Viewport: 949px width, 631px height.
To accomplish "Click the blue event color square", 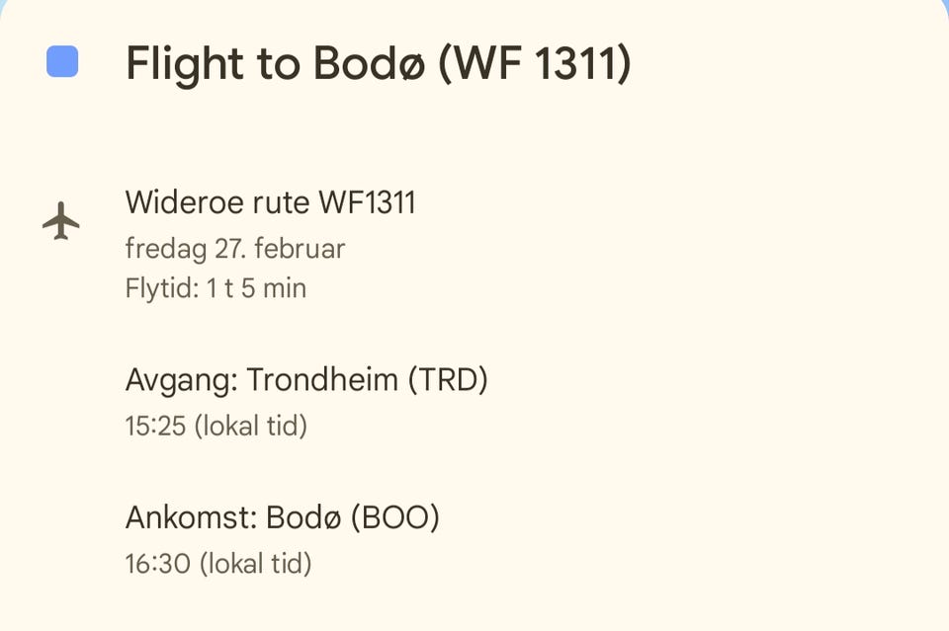I will click(x=62, y=61).
